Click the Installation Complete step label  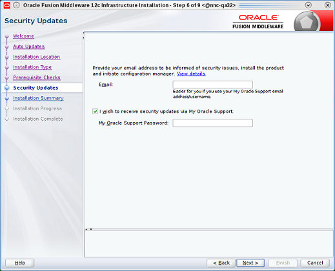[38, 119]
